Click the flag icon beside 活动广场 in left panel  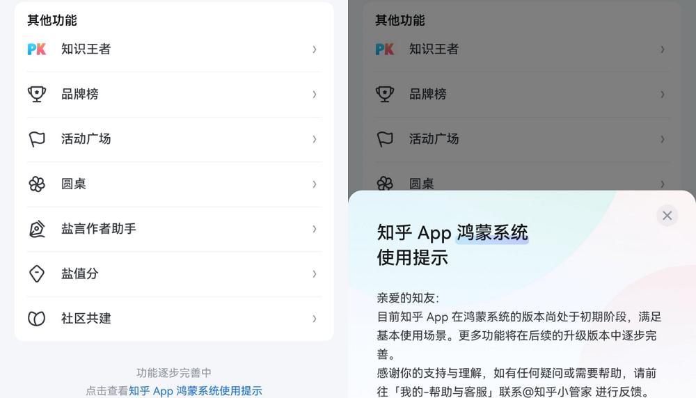37,139
